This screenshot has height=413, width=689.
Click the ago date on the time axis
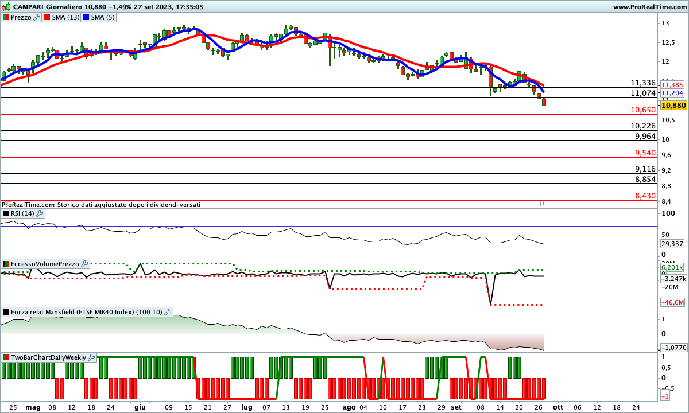349,407
